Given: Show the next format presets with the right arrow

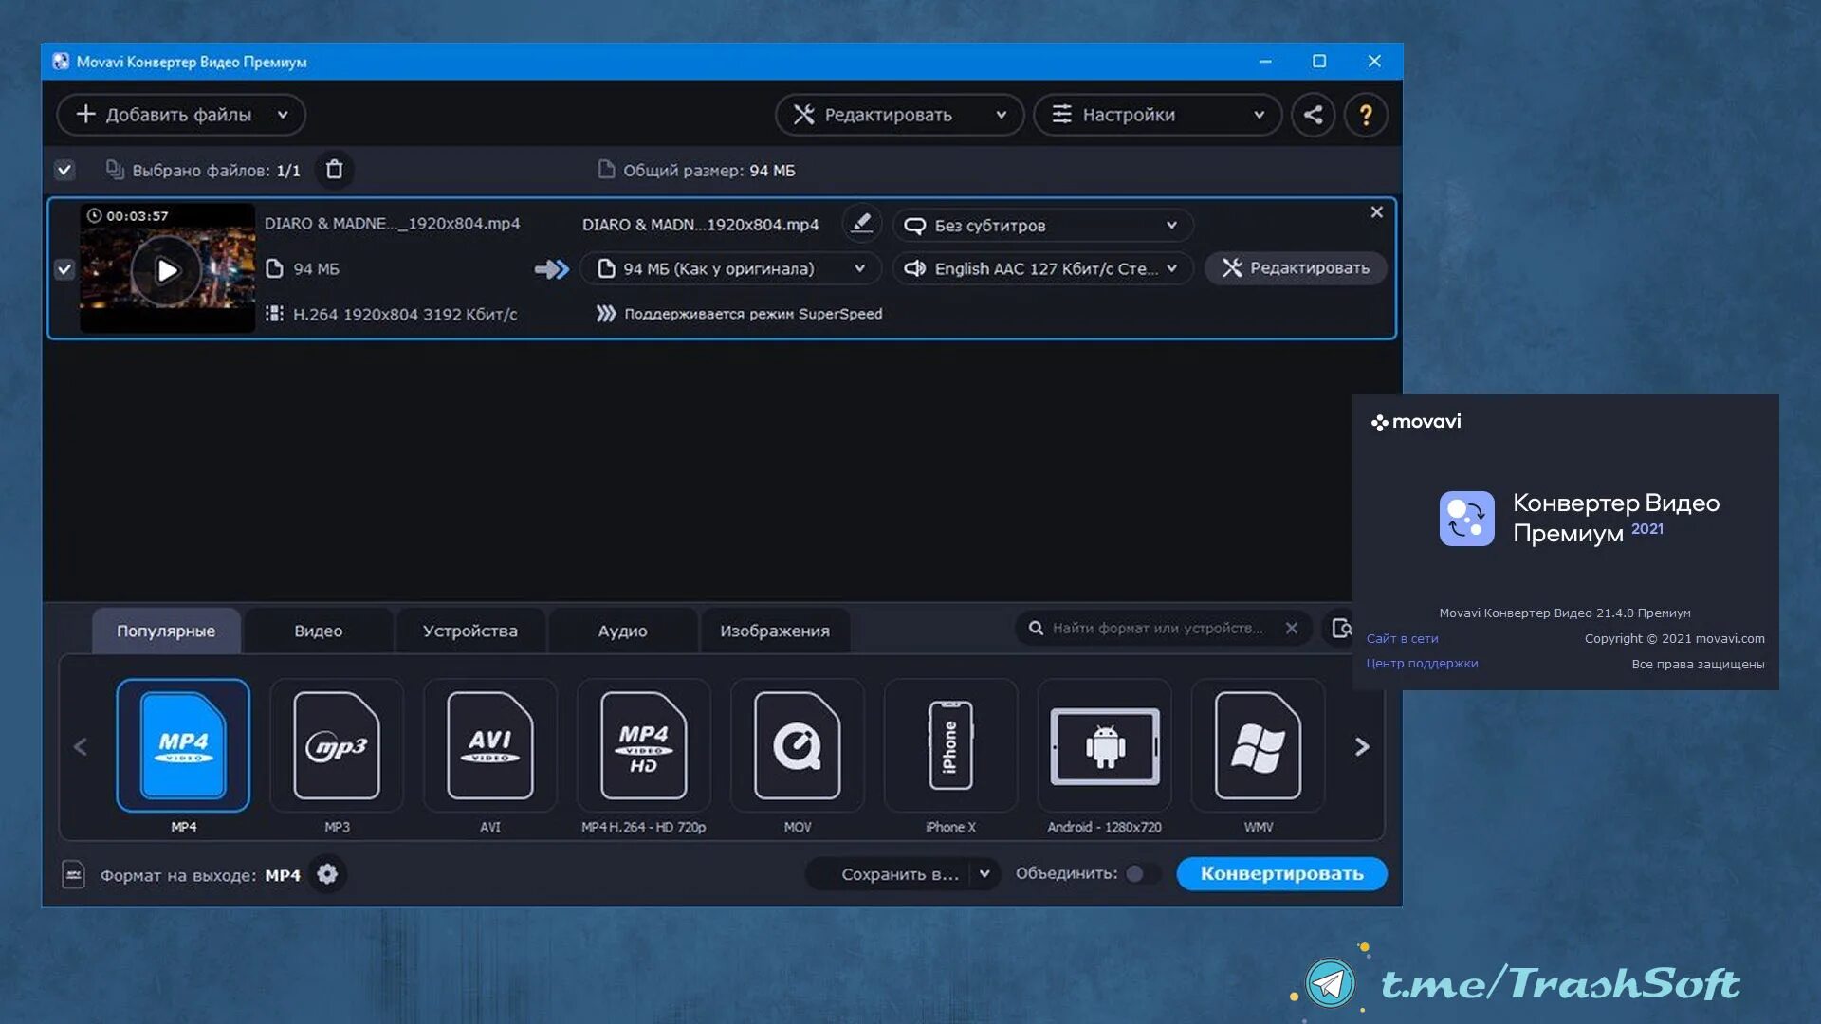Looking at the screenshot, I should [x=1362, y=747].
